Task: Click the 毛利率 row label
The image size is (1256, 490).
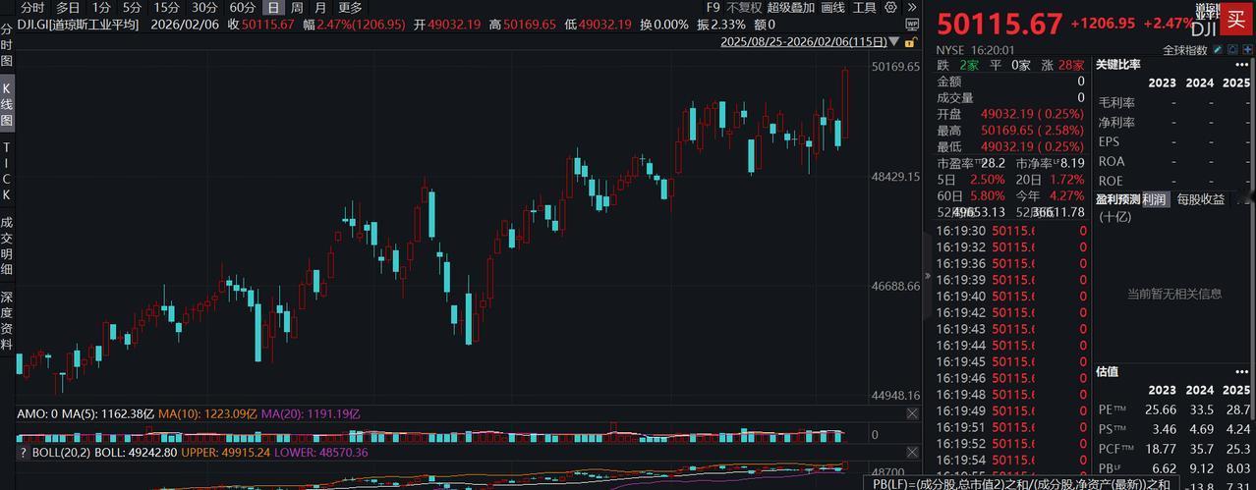Action: [x=1116, y=102]
